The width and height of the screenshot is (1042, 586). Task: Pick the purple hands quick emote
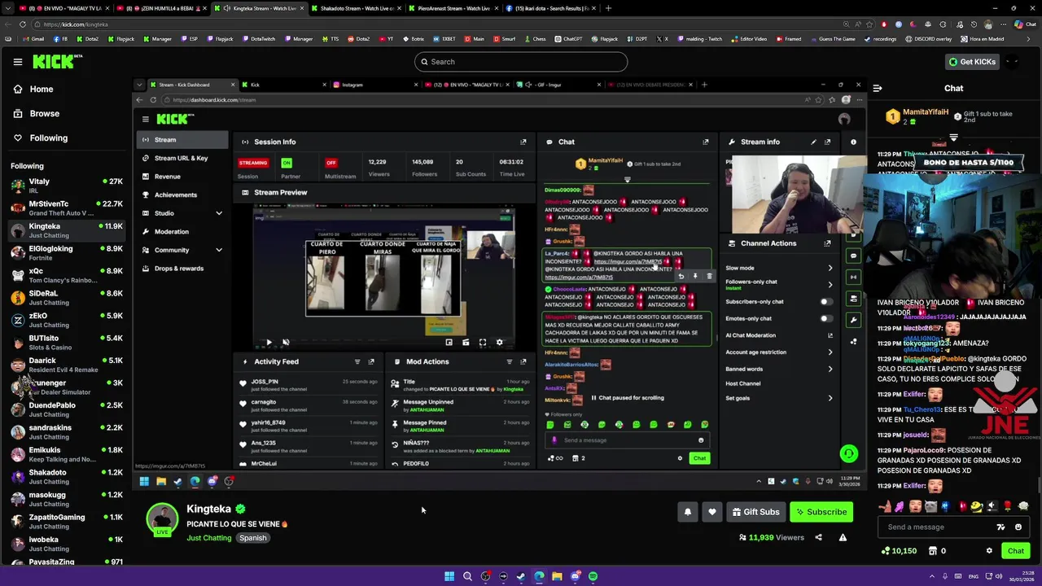point(900,506)
